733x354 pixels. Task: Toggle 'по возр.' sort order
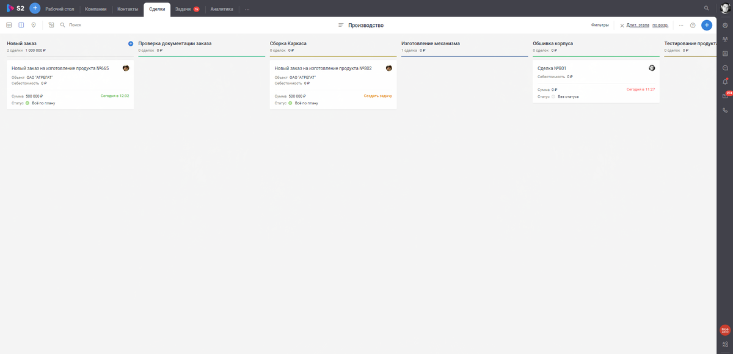pos(660,25)
